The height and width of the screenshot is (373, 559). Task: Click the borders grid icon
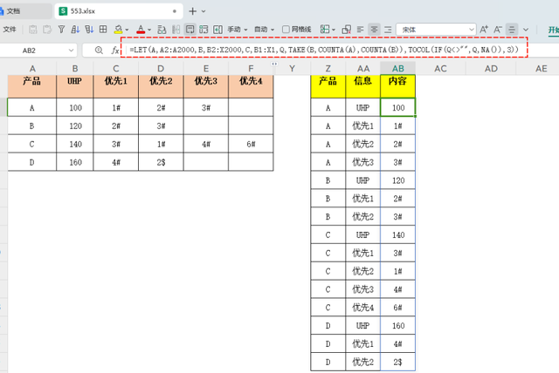(x=103, y=30)
